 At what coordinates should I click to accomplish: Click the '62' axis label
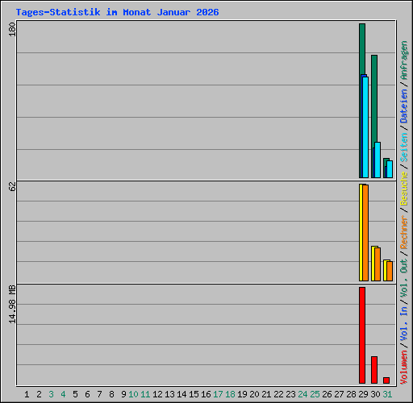click(x=12, y=186)
